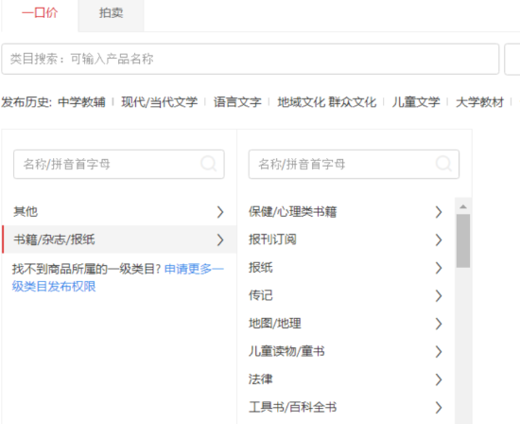The width and height of the screenshot is (520, 424).
Task: Choose 中学教辅 from publish history
Action: click(x=81, y=102)
